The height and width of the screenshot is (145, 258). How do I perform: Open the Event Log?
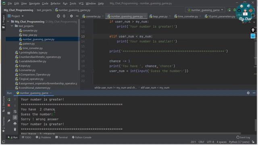click(243, 137)
